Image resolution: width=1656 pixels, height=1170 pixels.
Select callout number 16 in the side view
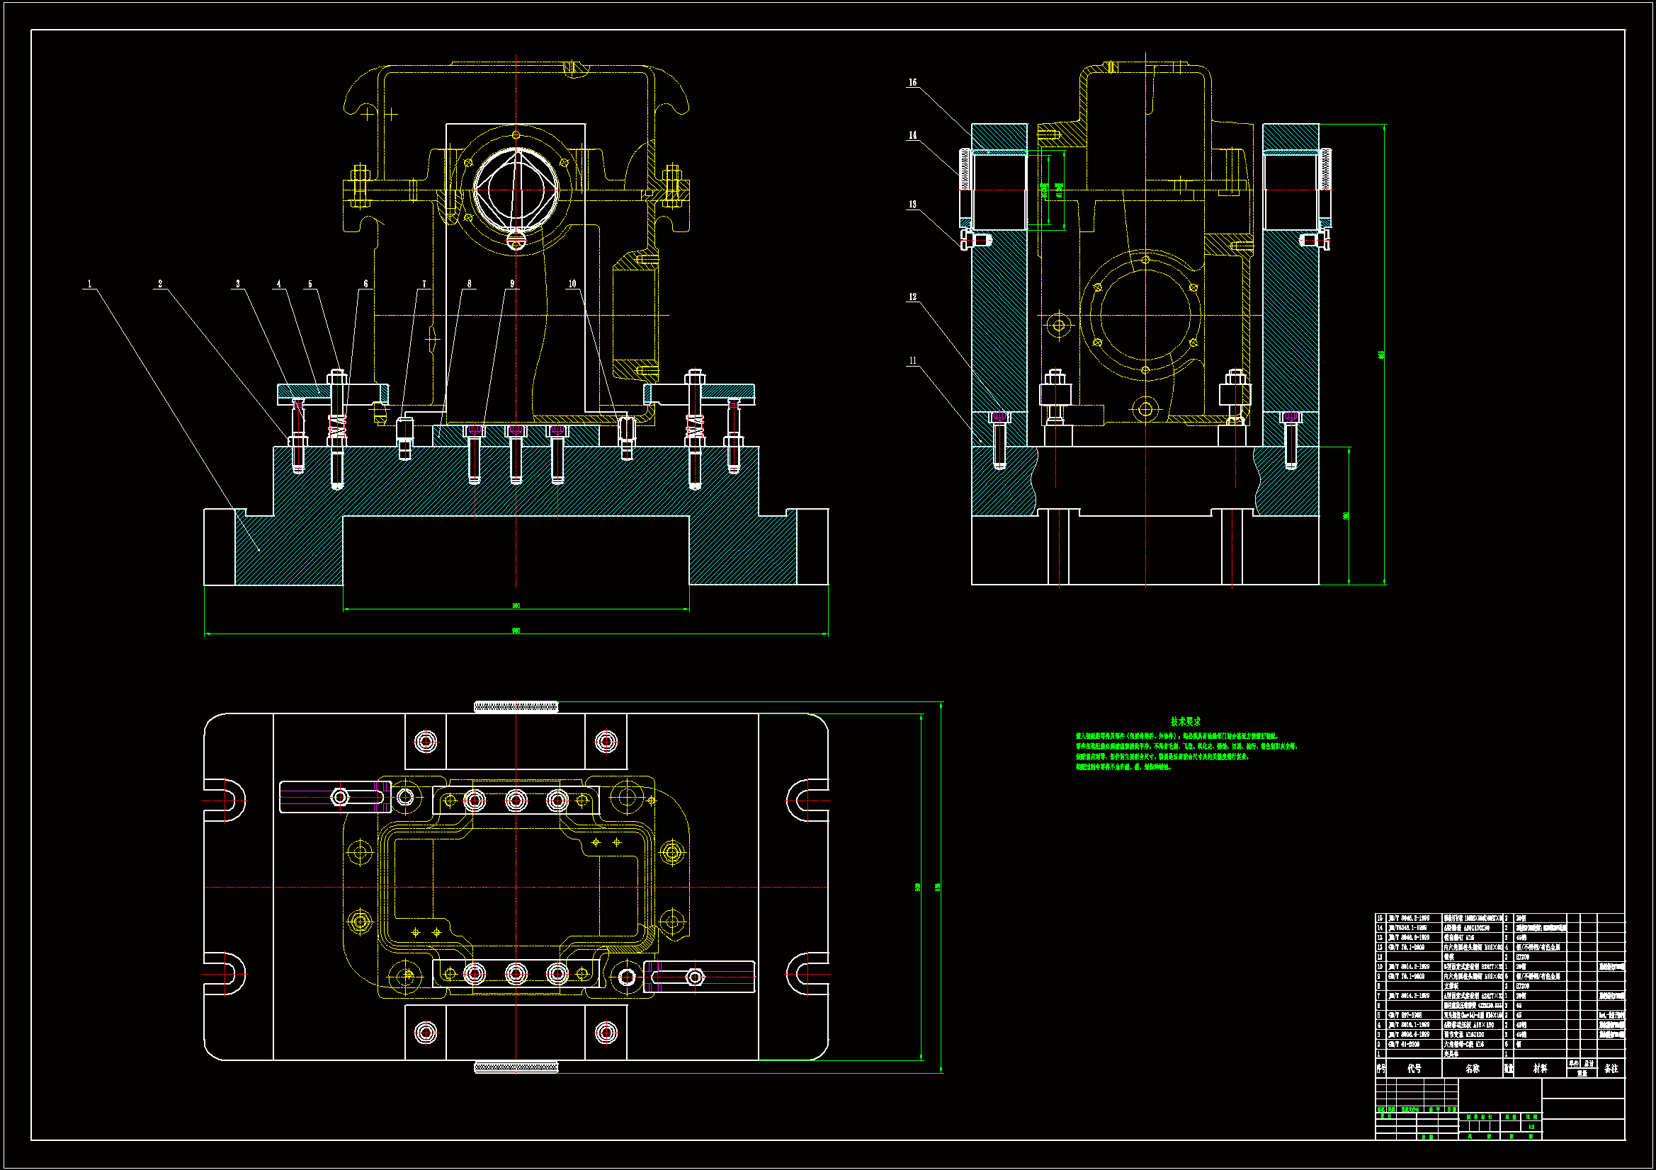pos(912,83)
